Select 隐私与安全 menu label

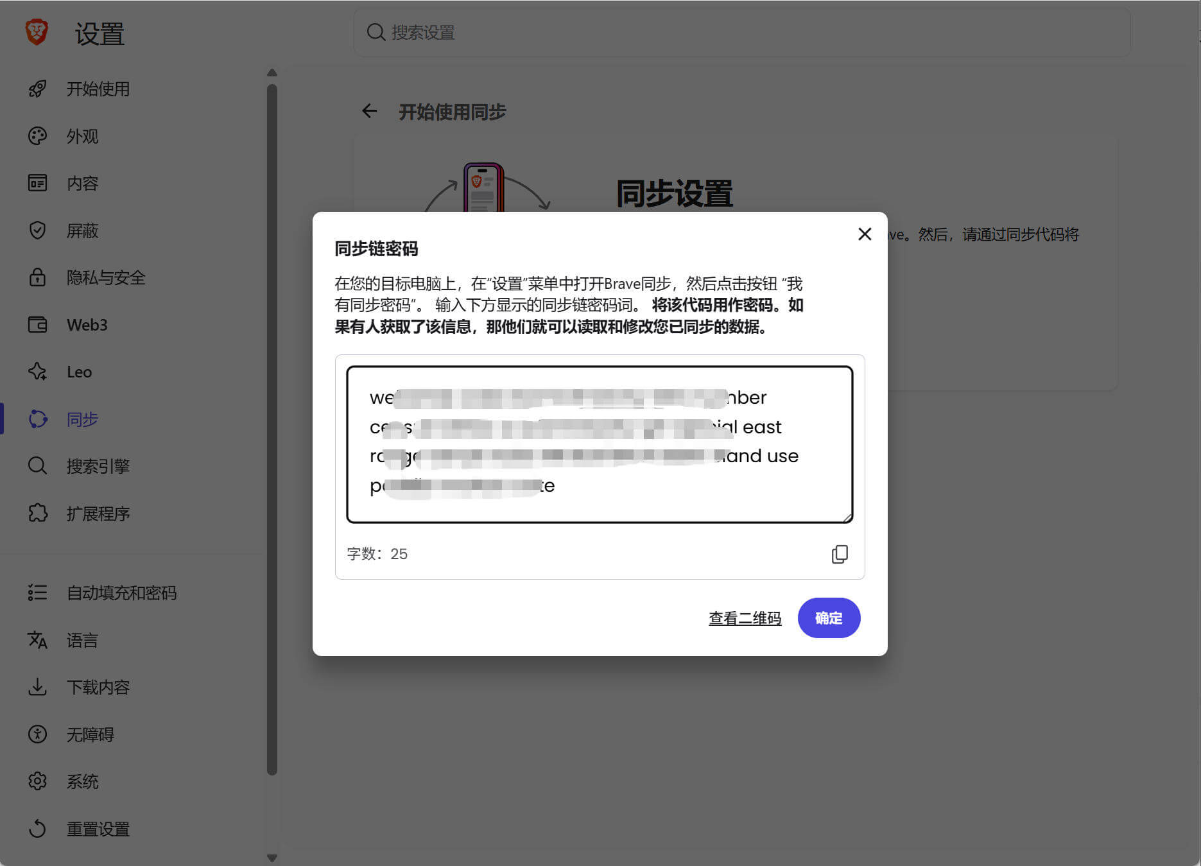(106, 277)
